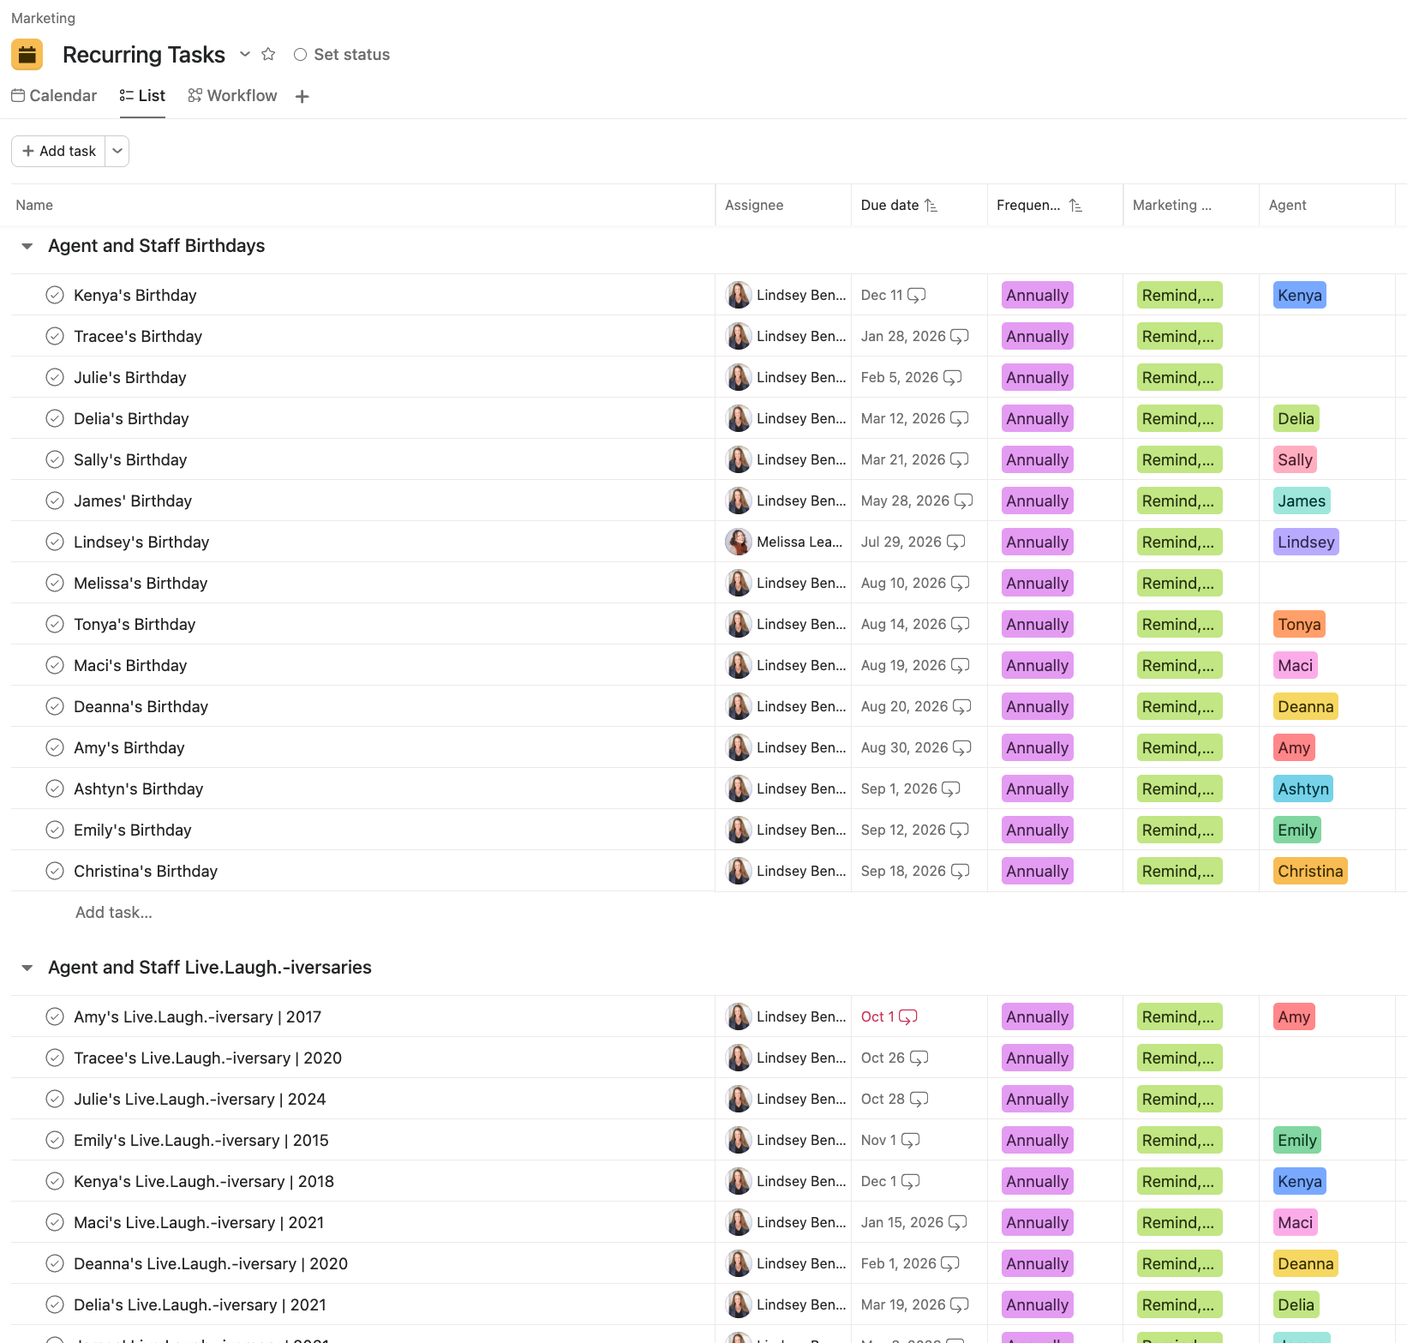The height and width of the screenshot is (1343, 1407).
Task: Star the Recurring Tasks project
Action: pyautogui.click(x=268, y=53)
